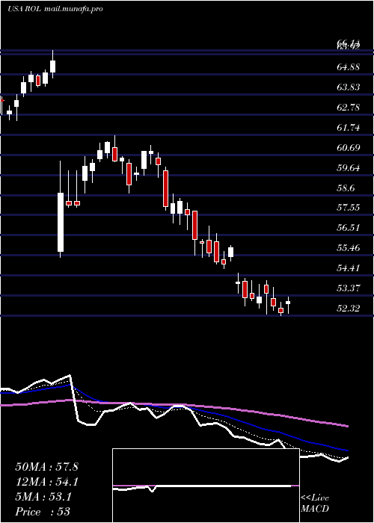This screenshot has width=374, height=523.
Task: Click the highest white candle near 65.92
Action: tap(53, 66)
